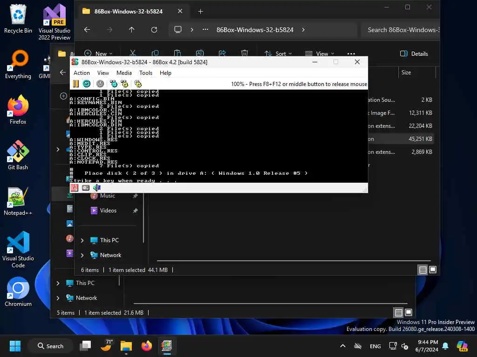Open 86Box Action menu
Screen dimensions: 477x357
[82, 73]
